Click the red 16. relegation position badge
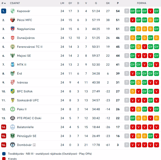161x160 pixels. pos(3,145)
